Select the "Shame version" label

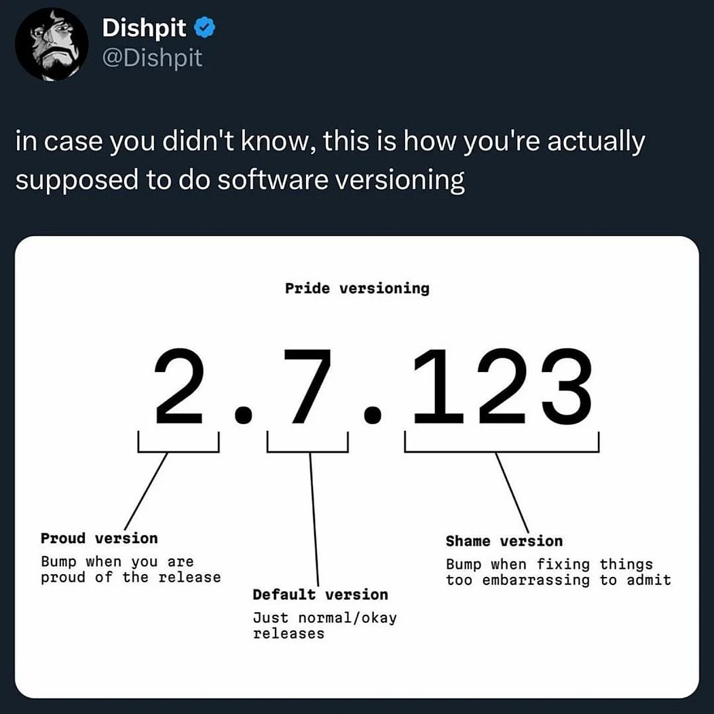point(504,541)
